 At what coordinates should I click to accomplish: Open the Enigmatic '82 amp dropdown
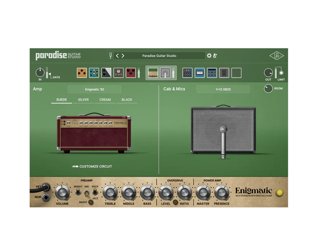point(94,89)
